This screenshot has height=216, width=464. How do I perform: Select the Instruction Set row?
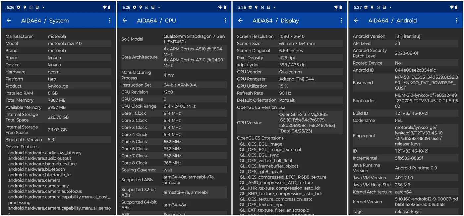[x=174, y=85]
